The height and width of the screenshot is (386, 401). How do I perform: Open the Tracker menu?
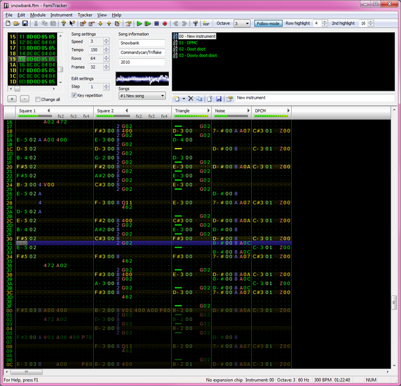(x=85, y=14)
